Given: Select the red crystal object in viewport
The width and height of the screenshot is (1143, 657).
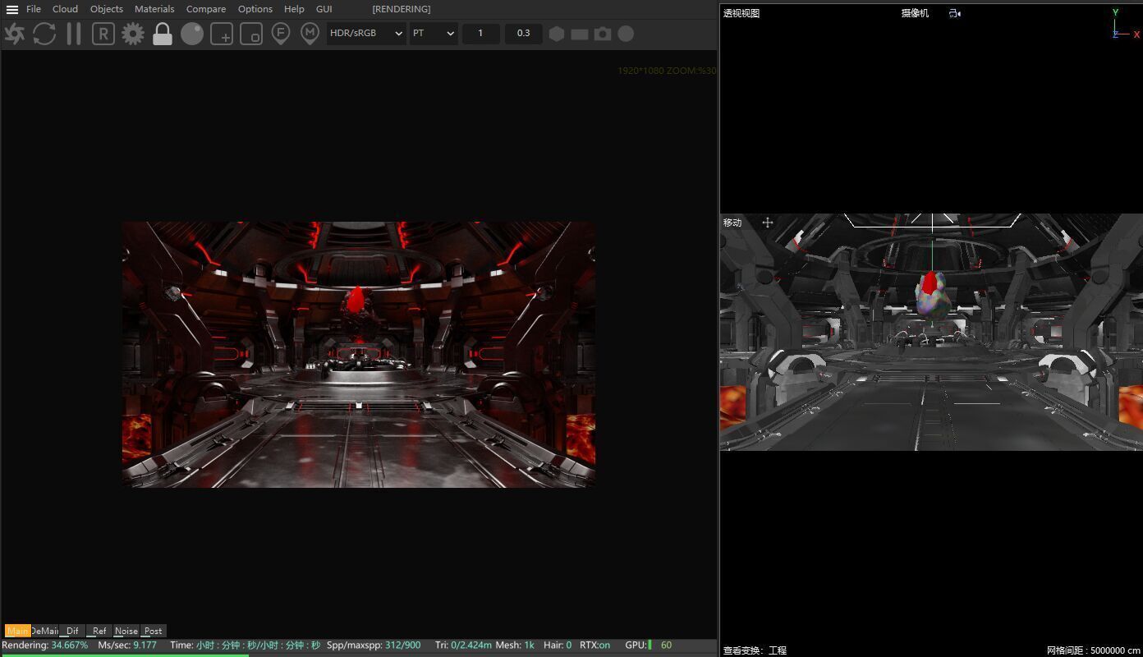Looking at the screenshot, I should tap(930, 283).
